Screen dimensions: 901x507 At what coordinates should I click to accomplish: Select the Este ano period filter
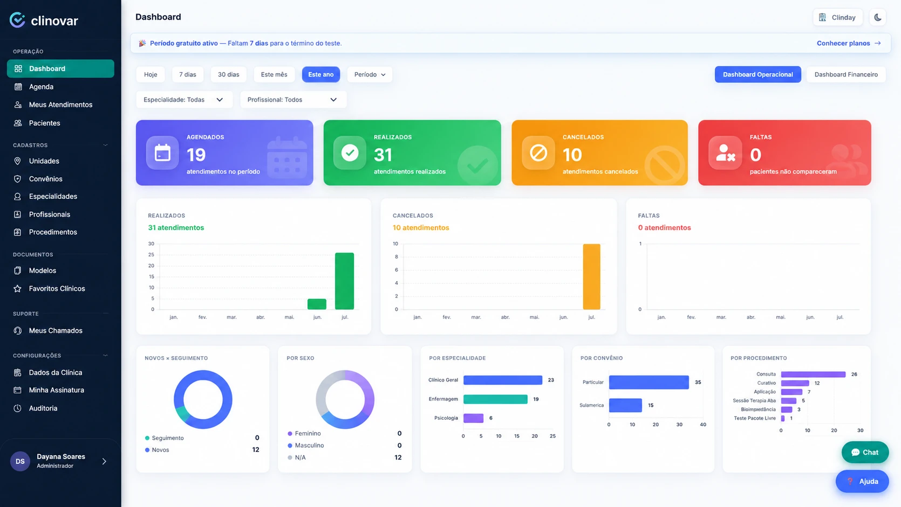pos(321,74)
